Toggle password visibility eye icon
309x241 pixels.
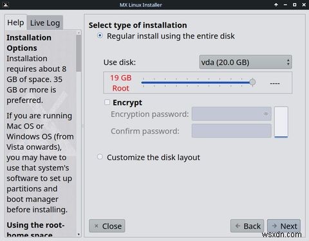click(266, 114)
